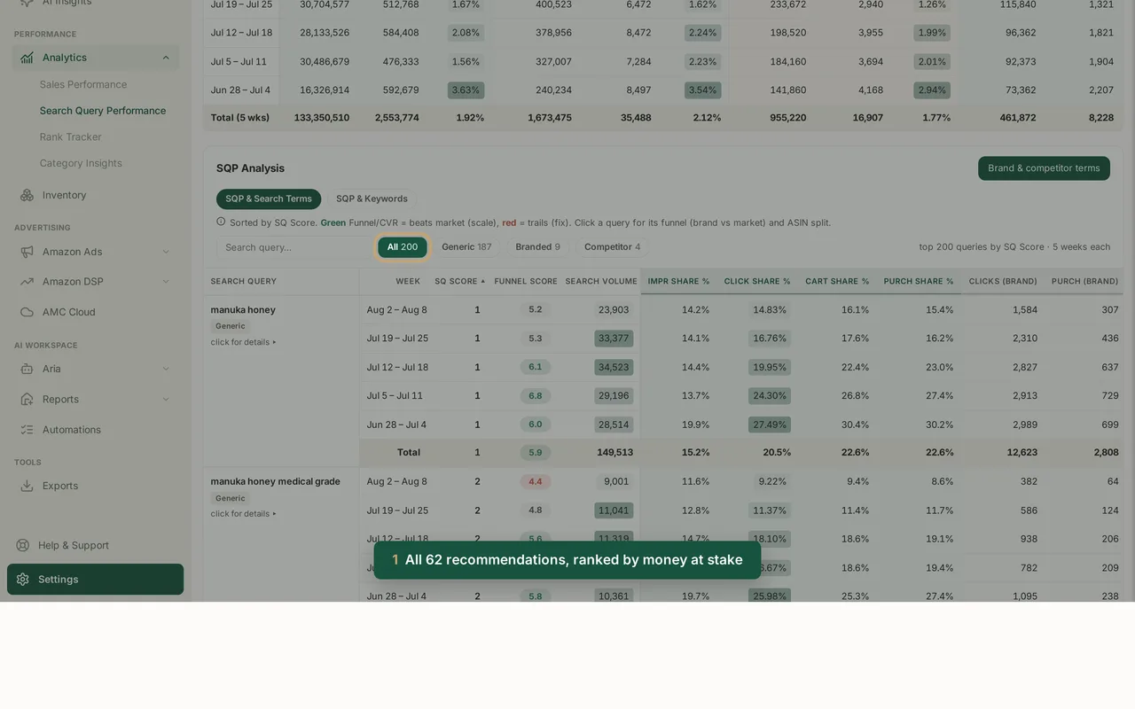Filter by Competitor 4 chip
1135x709 pixels.
[612, 247]
